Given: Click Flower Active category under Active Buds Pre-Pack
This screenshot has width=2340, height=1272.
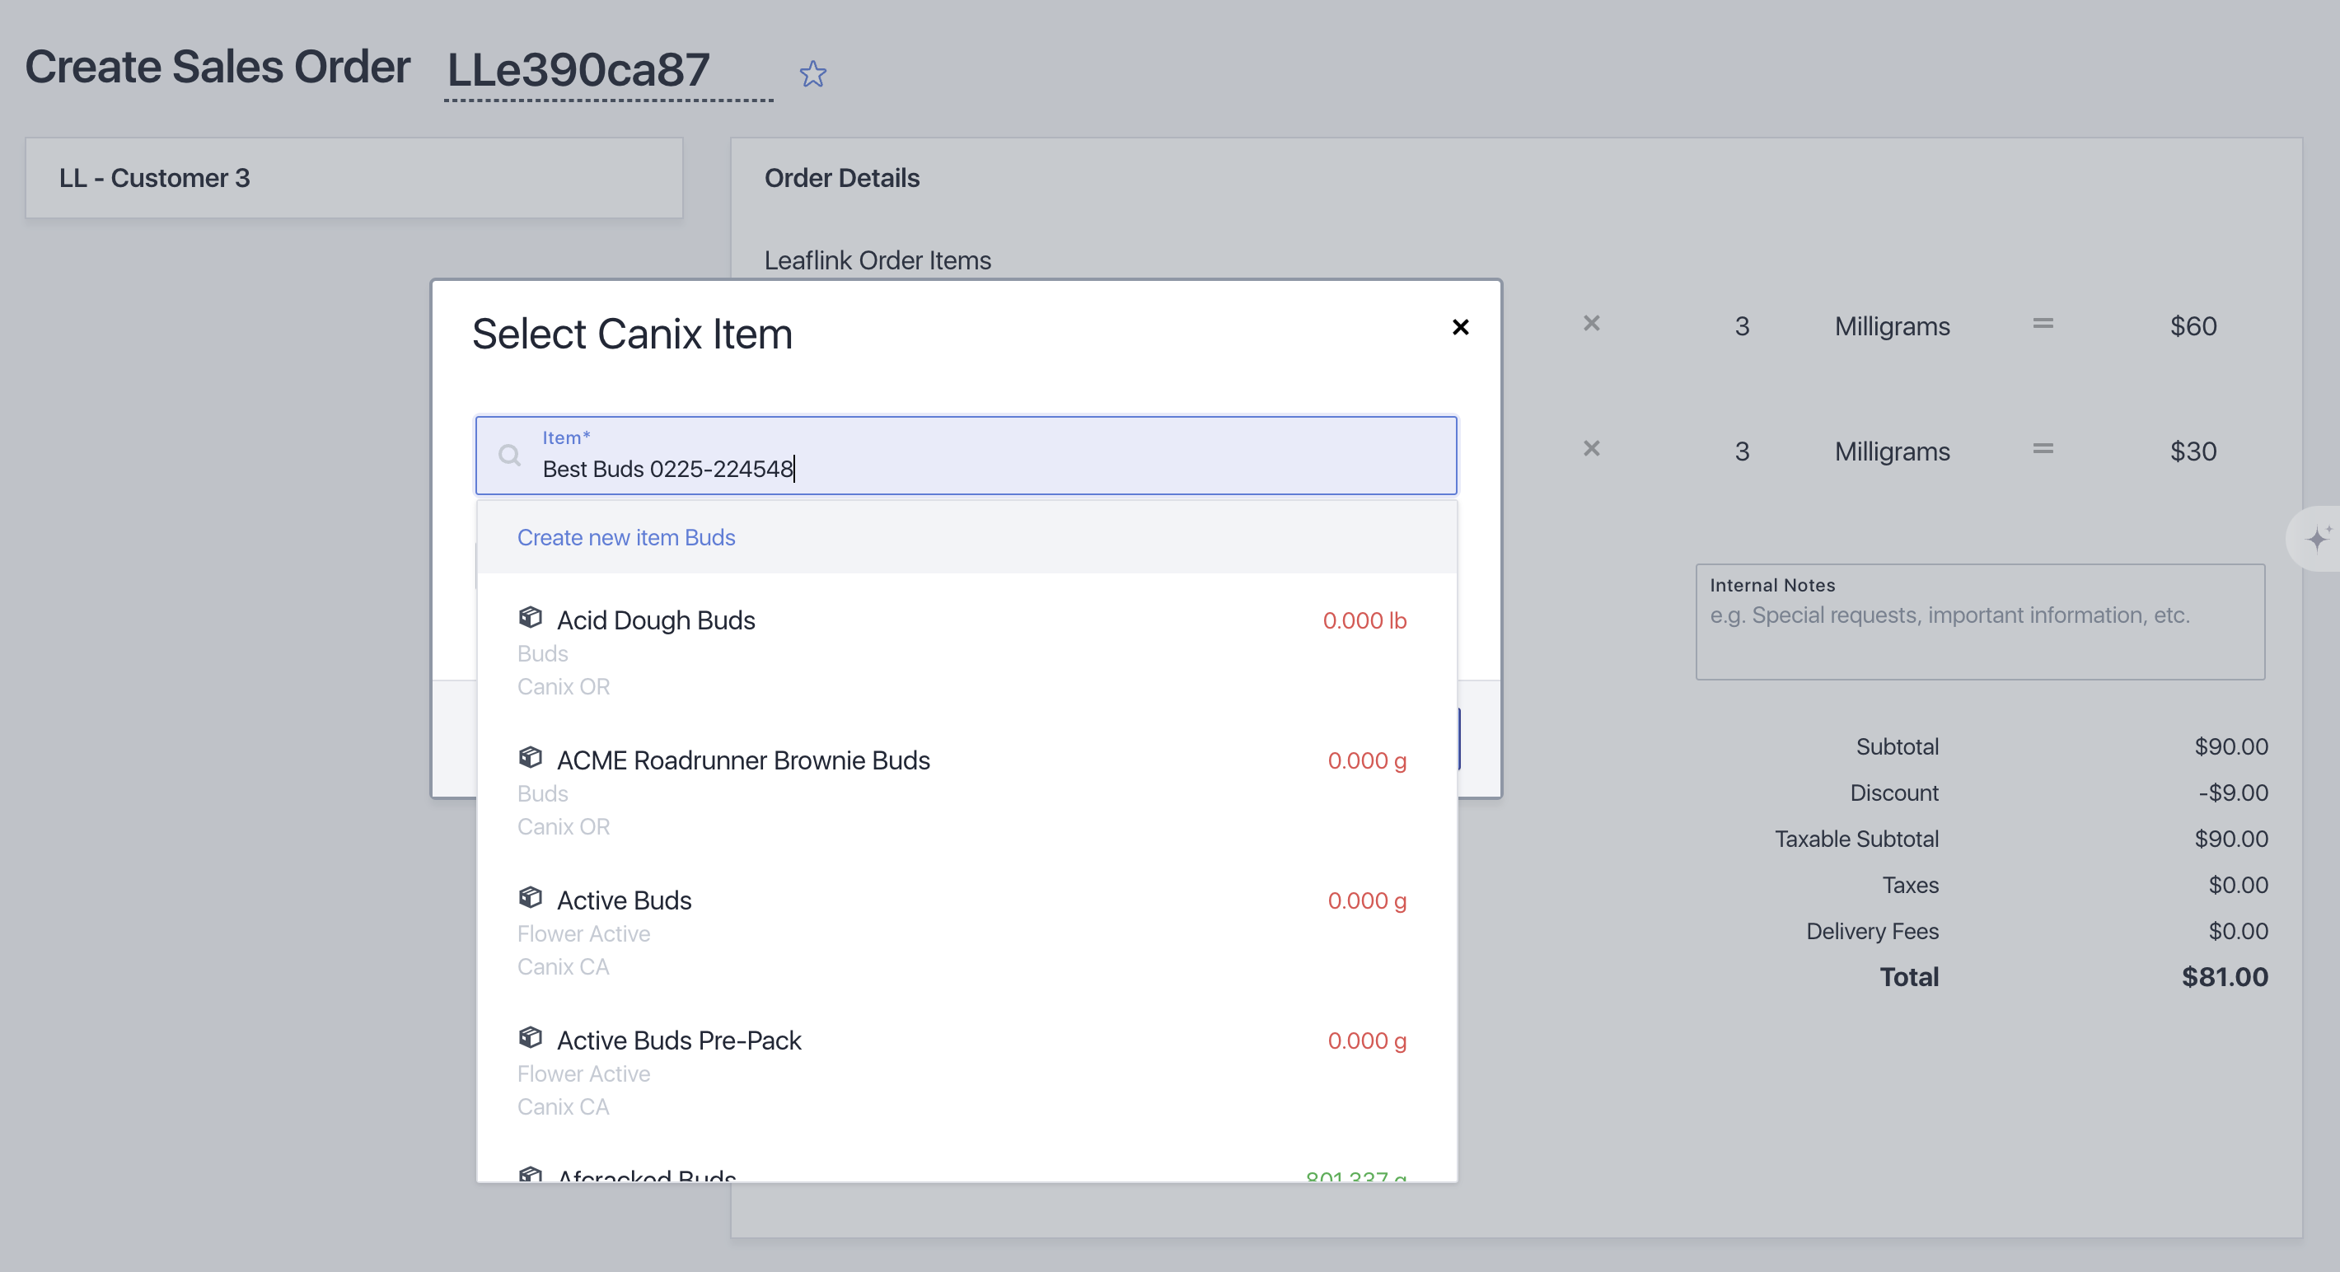Looking at the screenshot, I should tap(583, 1074).
